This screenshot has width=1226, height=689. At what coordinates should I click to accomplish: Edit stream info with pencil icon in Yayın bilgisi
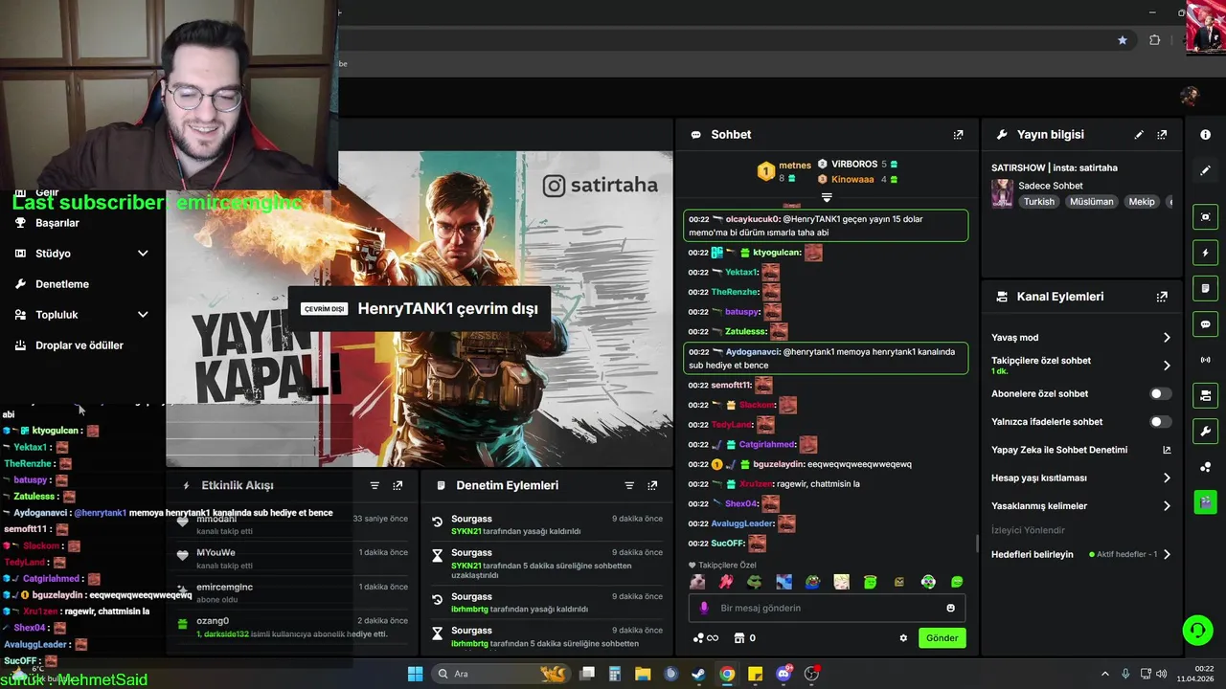coord(1139,135)
